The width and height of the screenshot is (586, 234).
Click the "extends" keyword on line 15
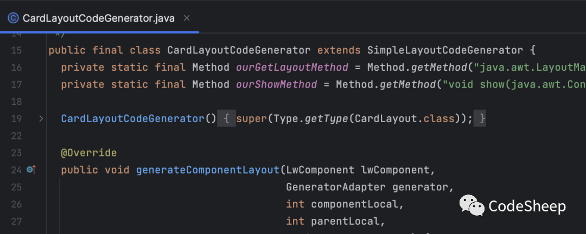click(x=339, y=50)
